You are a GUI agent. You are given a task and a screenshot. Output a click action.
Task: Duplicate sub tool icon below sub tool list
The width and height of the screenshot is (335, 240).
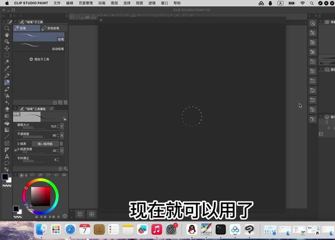pos(60,102)
